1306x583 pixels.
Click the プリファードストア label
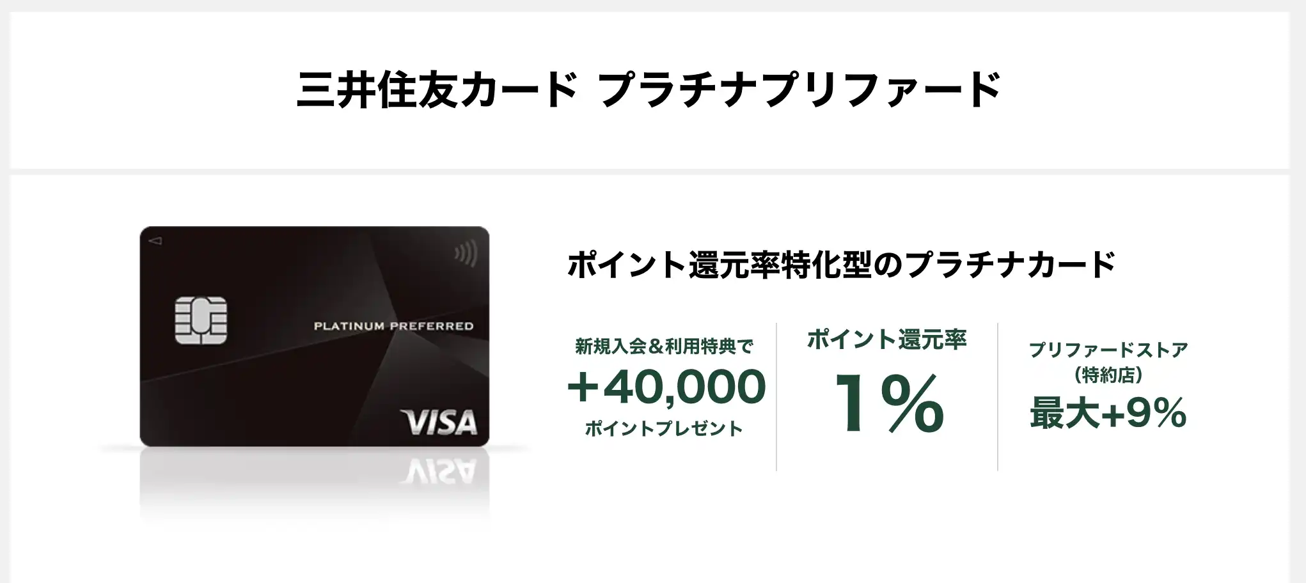(x=1108, y=350)
